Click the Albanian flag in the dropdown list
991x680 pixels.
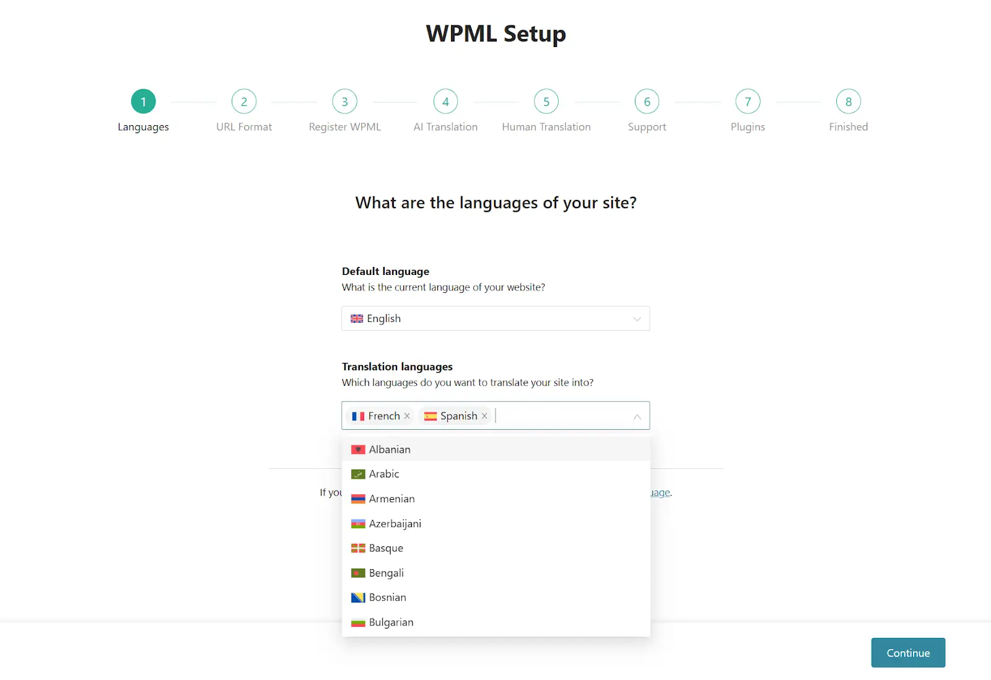coord(358,449)
